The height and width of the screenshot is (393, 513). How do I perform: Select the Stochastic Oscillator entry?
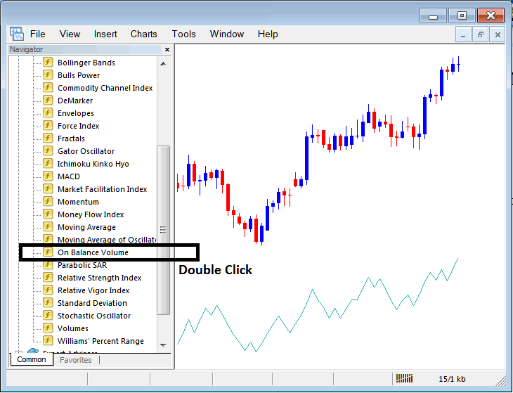coord(94,316)
